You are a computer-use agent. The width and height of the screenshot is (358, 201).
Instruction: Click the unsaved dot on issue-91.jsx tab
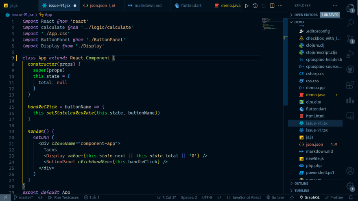point(75,6)
